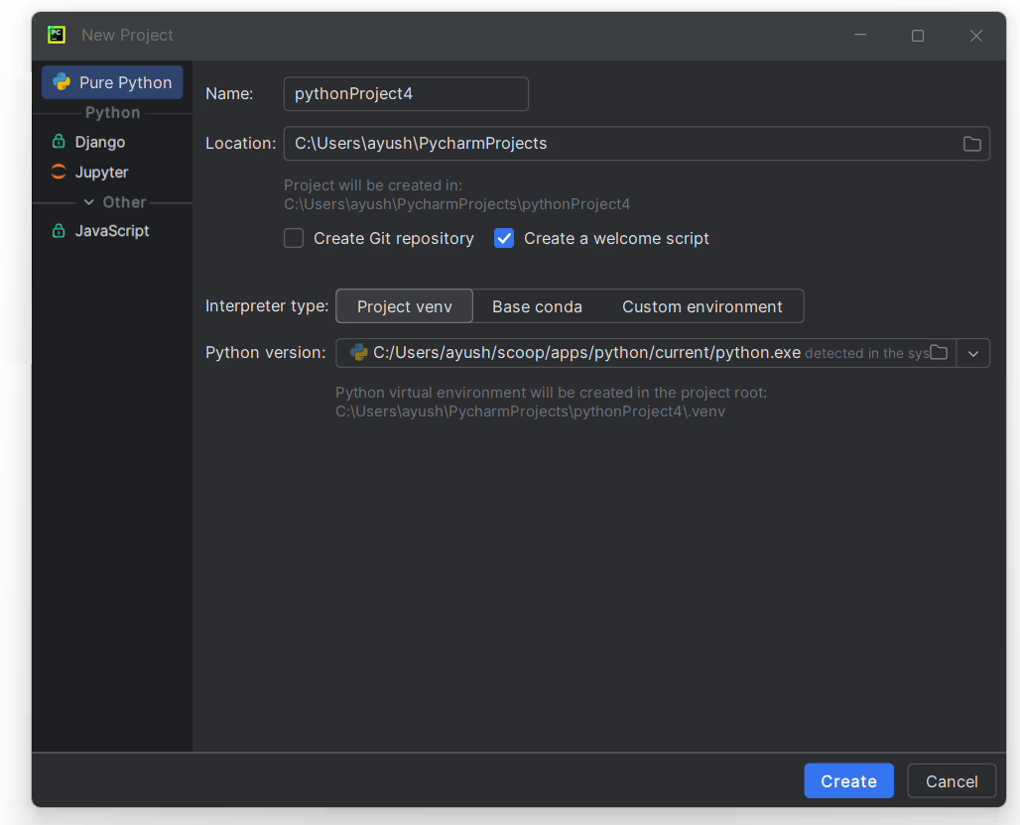Open the Python version dropdown arrow
This screenshot has height=825, width=1020.
973,353
